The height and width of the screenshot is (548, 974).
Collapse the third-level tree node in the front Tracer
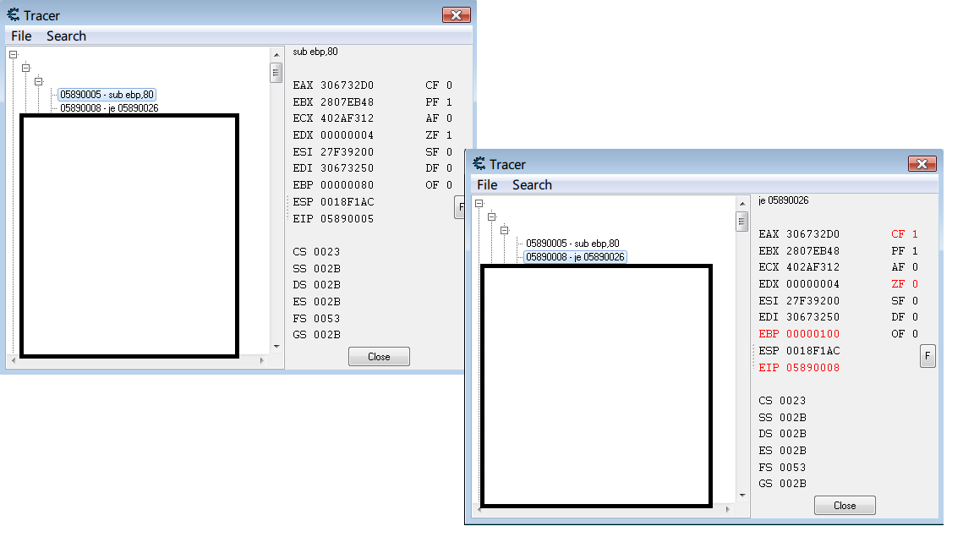[505, 230]
